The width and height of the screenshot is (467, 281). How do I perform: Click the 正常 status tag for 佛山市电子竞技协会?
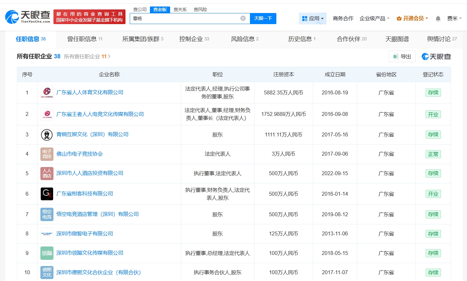(433, 154)
